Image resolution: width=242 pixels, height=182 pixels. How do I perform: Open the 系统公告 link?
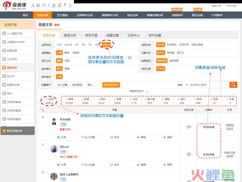[x=217, y=6]
